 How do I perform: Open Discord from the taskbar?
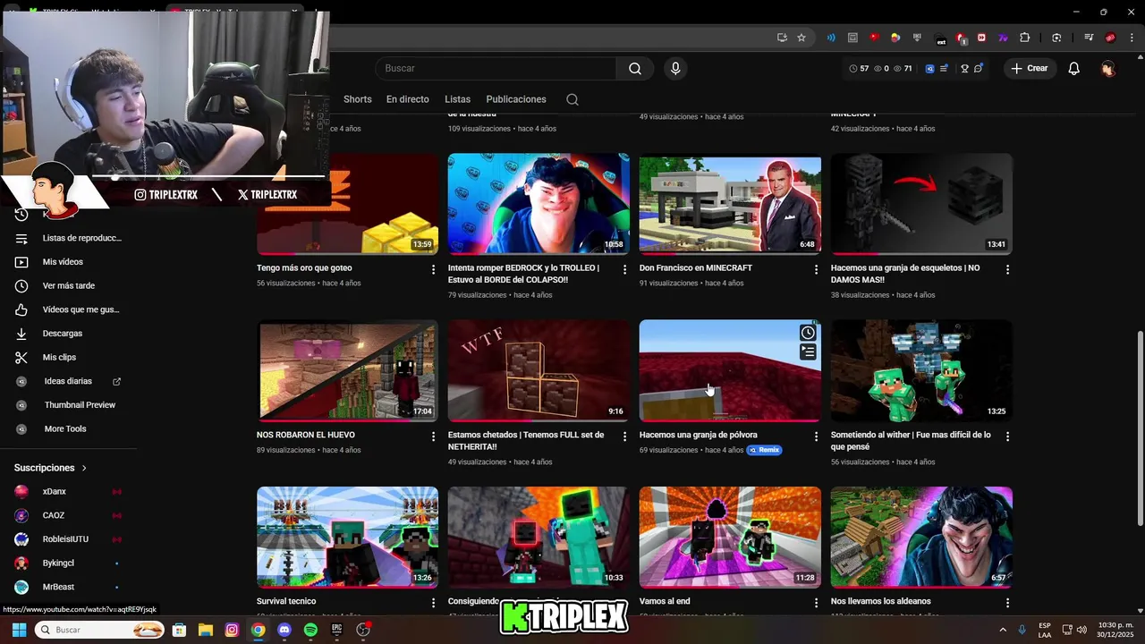(x=284, y=630)
